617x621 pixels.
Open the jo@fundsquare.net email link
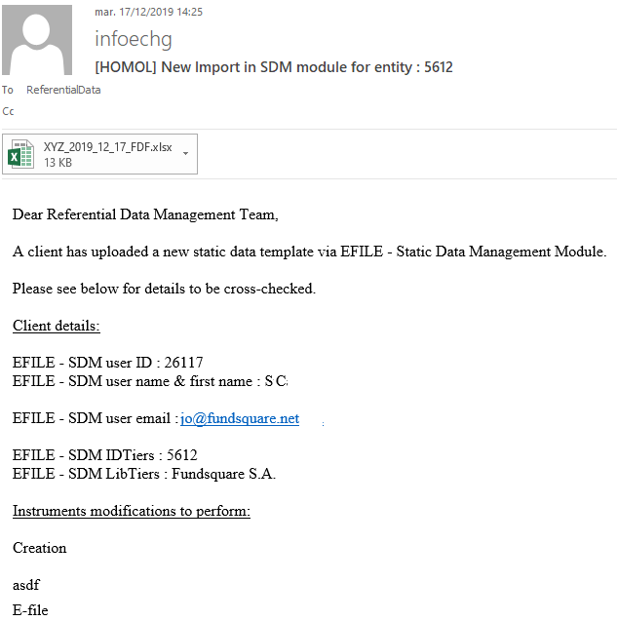(x=240, y=419)
